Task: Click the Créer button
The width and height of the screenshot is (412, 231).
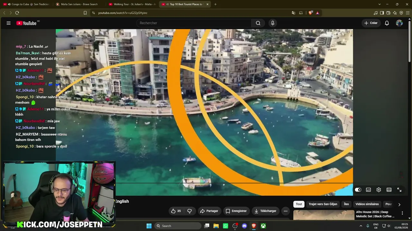Action: tap(371, 23)
